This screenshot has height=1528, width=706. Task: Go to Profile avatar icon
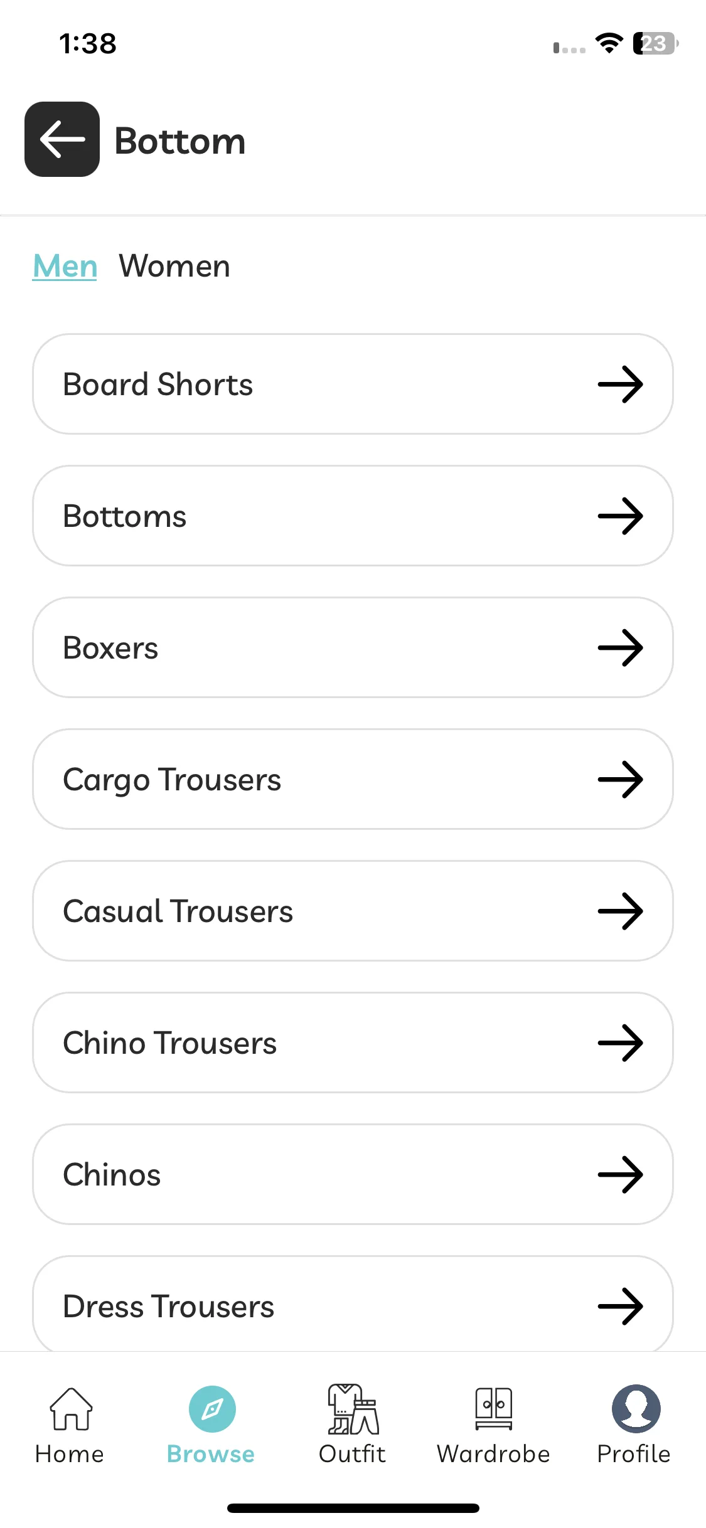point(636,1409)
